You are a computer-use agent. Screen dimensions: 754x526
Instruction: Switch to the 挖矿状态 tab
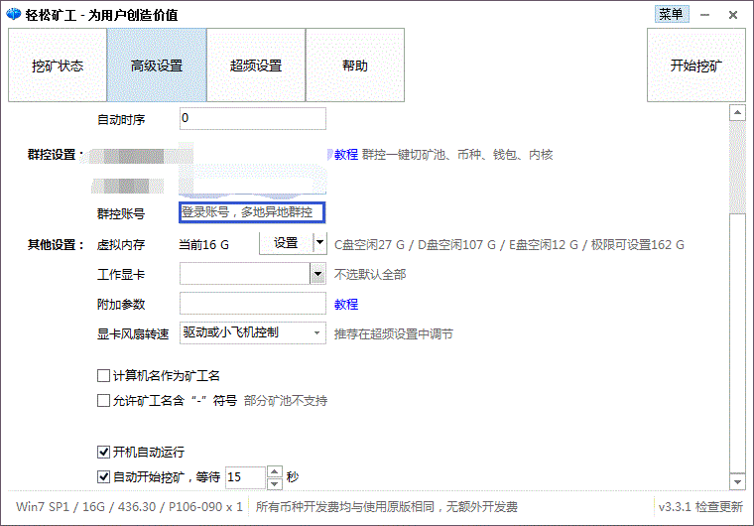(x=58, y=66)
